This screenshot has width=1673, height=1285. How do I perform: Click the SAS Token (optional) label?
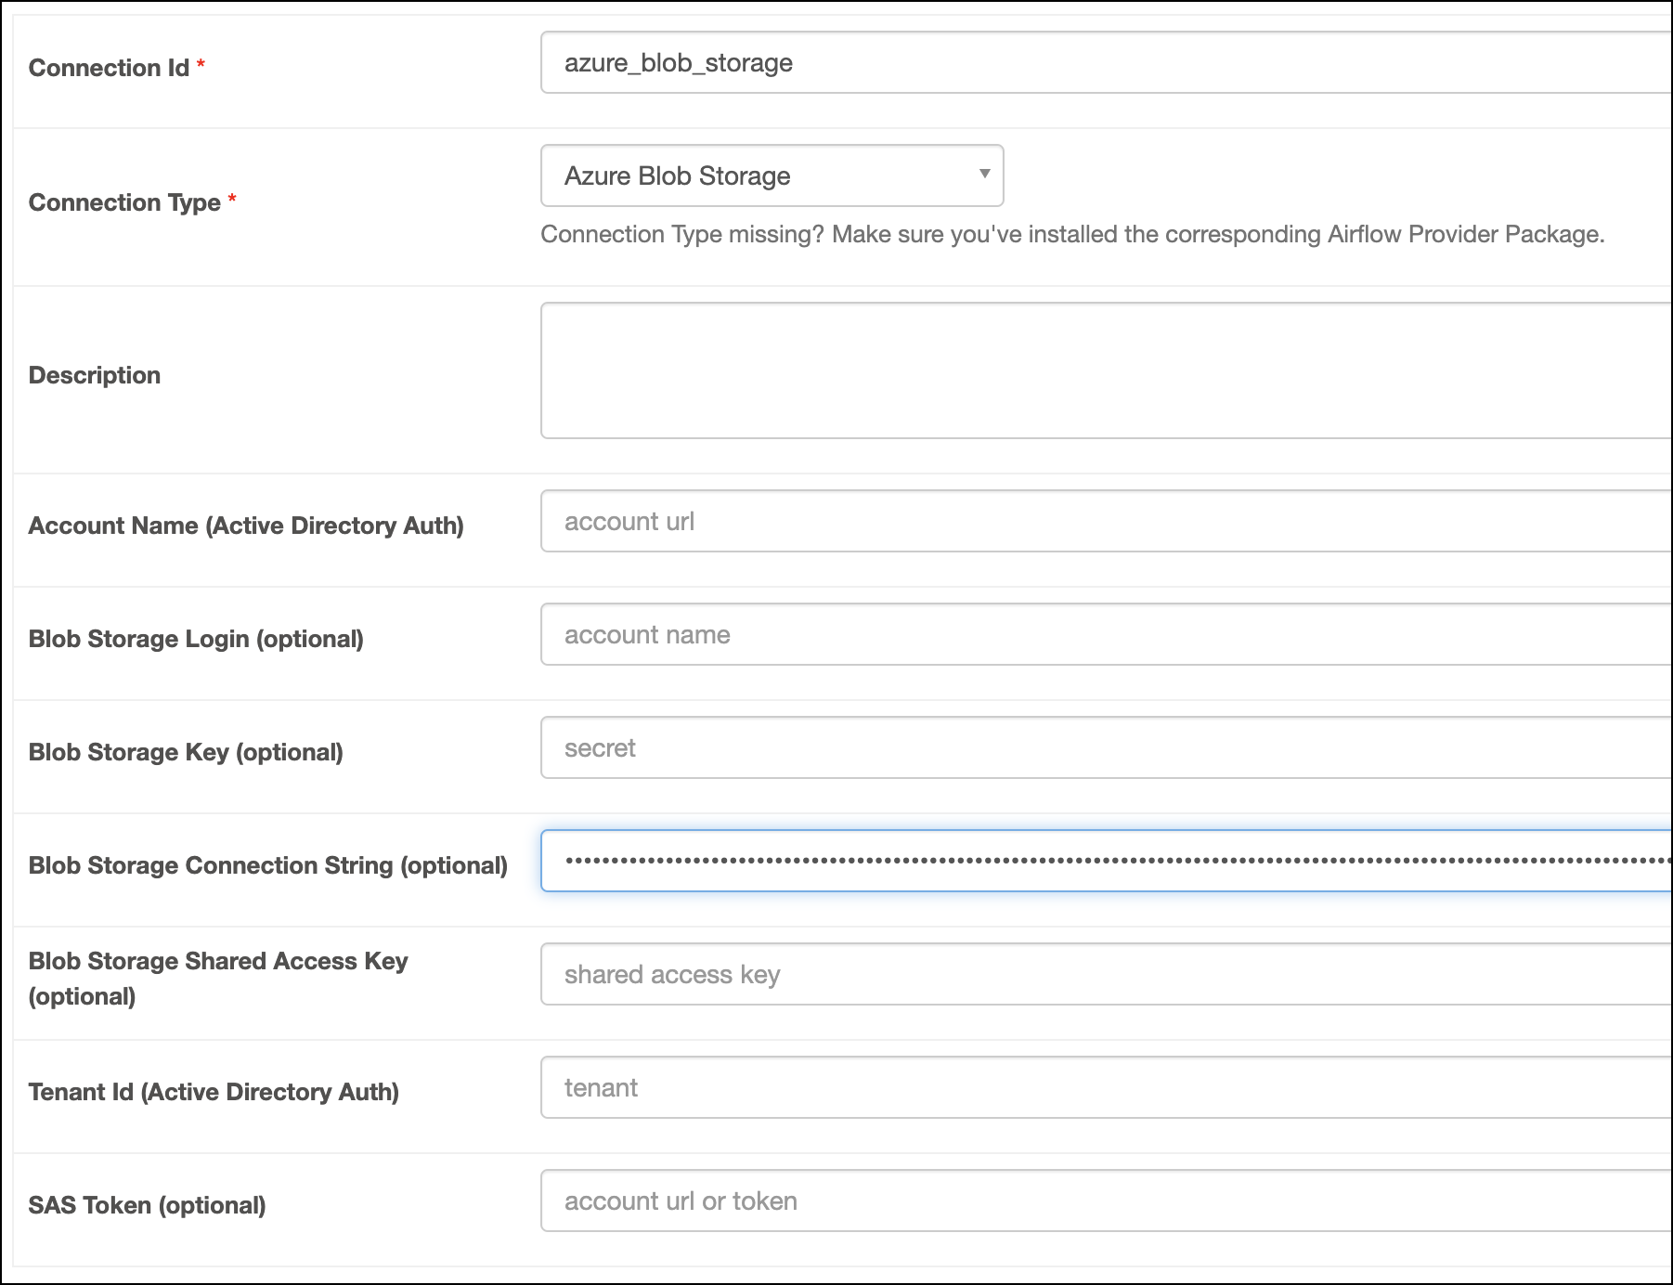click(x=147, y=1204)
